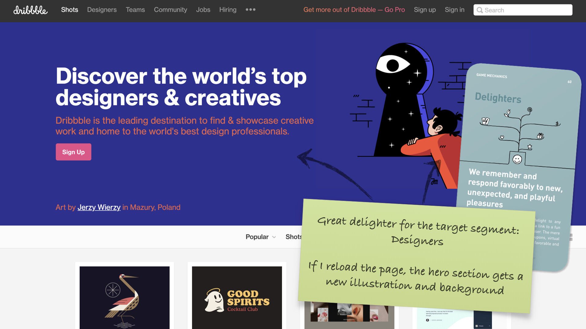Open the Good Spirits Cocktail Club shot

pyautogui.click(x=237, y=298)
